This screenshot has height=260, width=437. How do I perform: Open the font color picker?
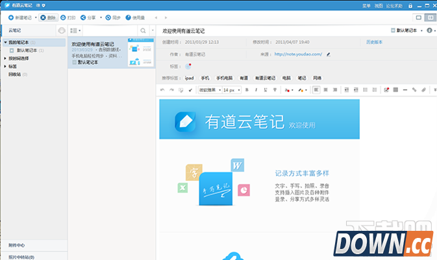pyautogui.click(x=289, y=90)
